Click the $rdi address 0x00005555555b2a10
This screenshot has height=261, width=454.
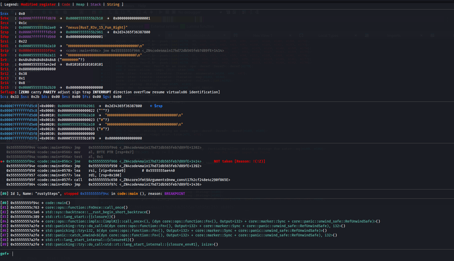(37, 46)
